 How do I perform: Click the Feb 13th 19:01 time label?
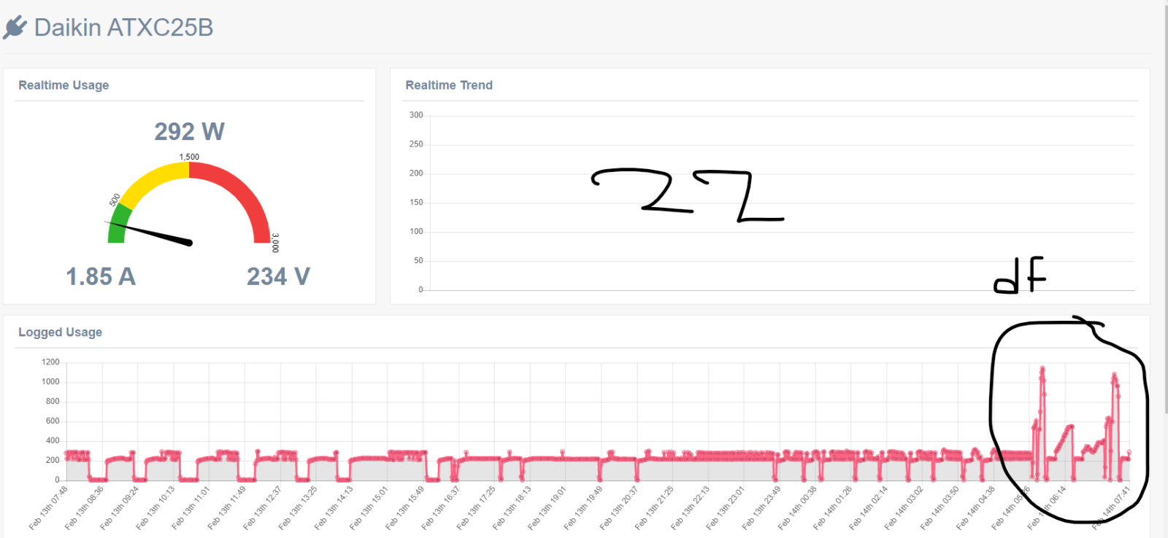tap(547, 508)
